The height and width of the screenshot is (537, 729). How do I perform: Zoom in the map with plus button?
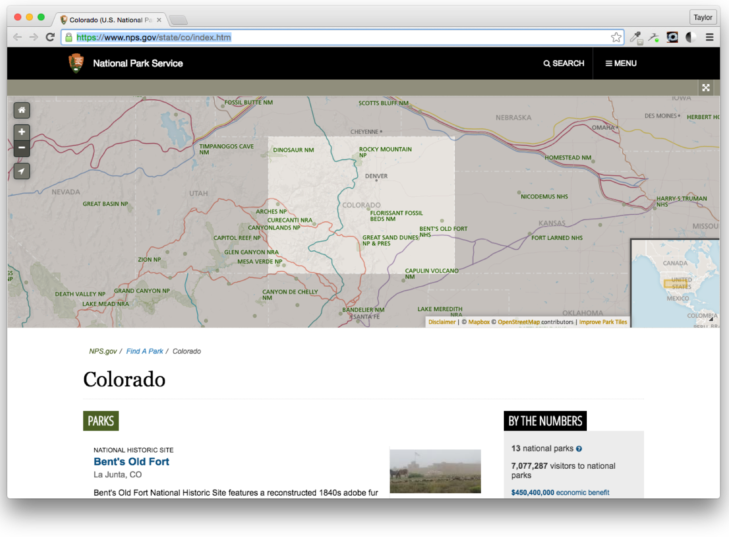pyautogui.click(x=22, y=132)
